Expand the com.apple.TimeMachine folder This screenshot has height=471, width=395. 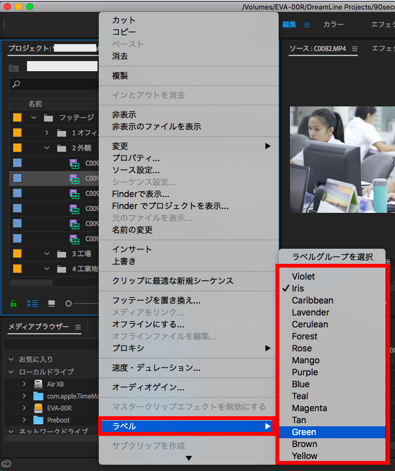pos(25,396)
